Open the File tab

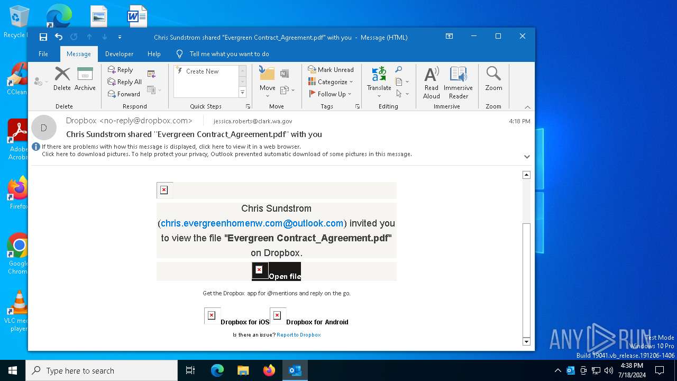point(43,53)
